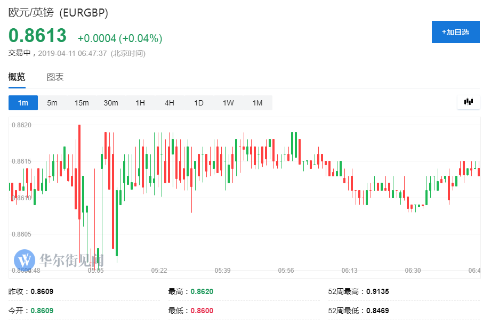Add EURGBP to watchlist with +加自选
Screen dimensions: 491x326
tap(455, 32)
